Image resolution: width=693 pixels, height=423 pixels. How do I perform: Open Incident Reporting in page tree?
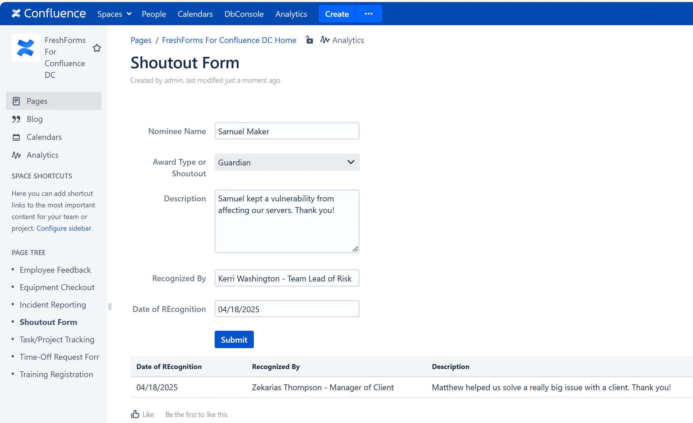click(53, 305)
